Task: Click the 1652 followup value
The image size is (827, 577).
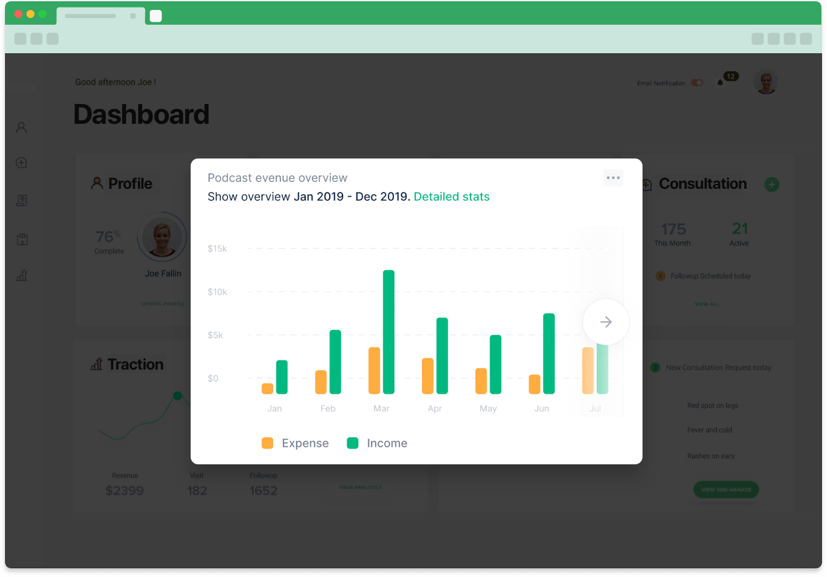Action: click(x=263, y=491)
